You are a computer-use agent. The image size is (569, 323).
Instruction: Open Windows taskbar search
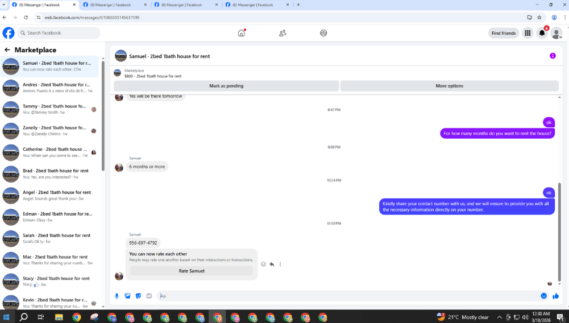pyautogui.click(x=23, y=317)
